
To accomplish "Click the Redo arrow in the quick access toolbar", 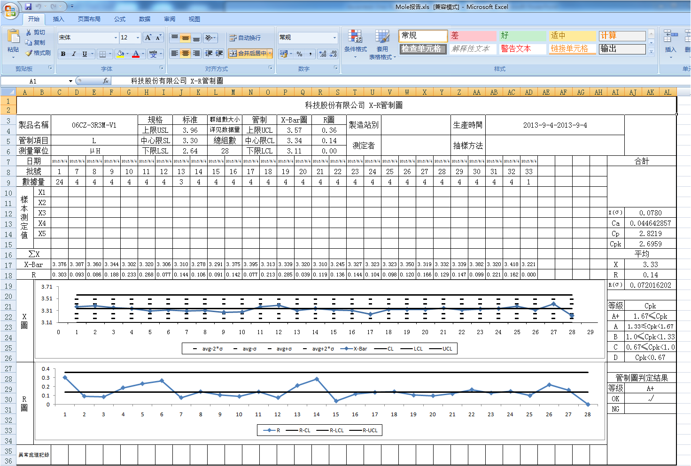I will pyautogui.click(x=54, y=7).
